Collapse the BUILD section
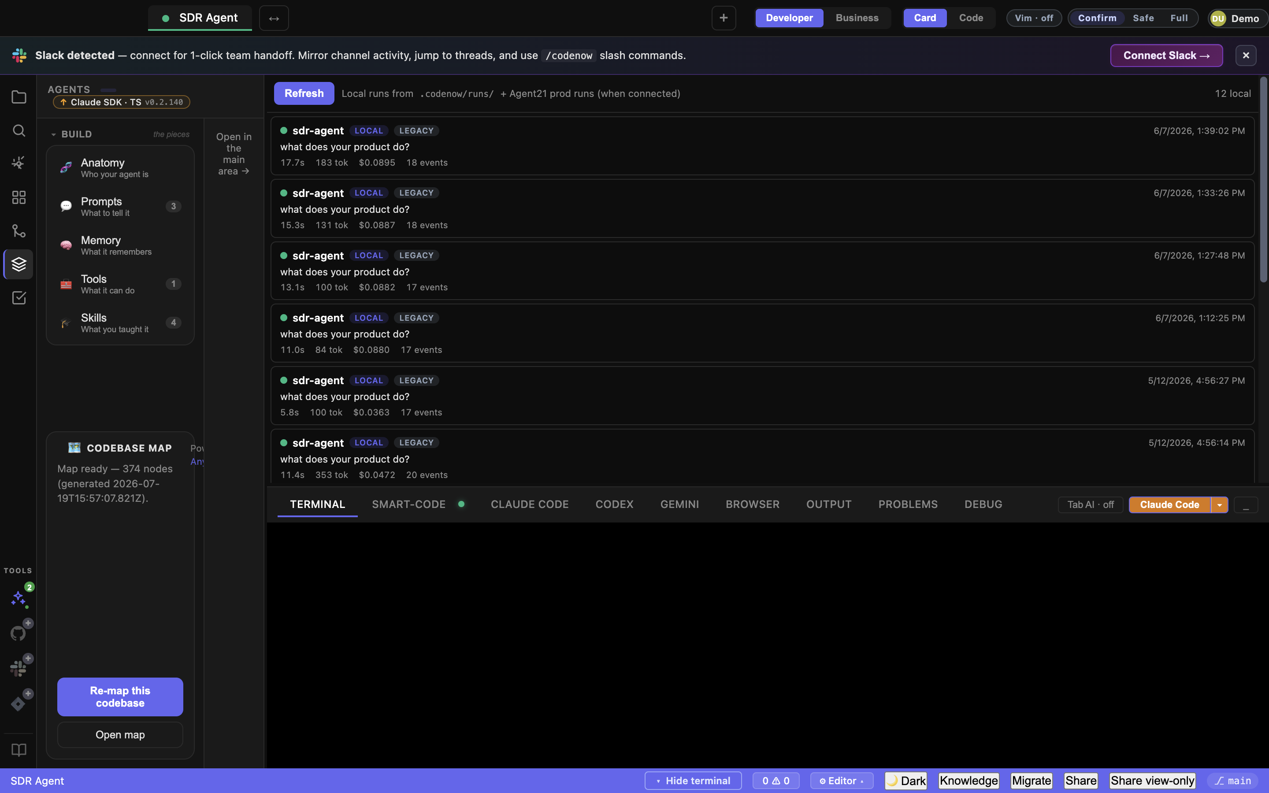Viewport: 1269px width, 793px height. click(71, 134)
